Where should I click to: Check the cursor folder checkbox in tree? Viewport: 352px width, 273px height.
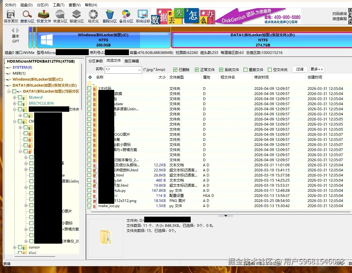20,247
